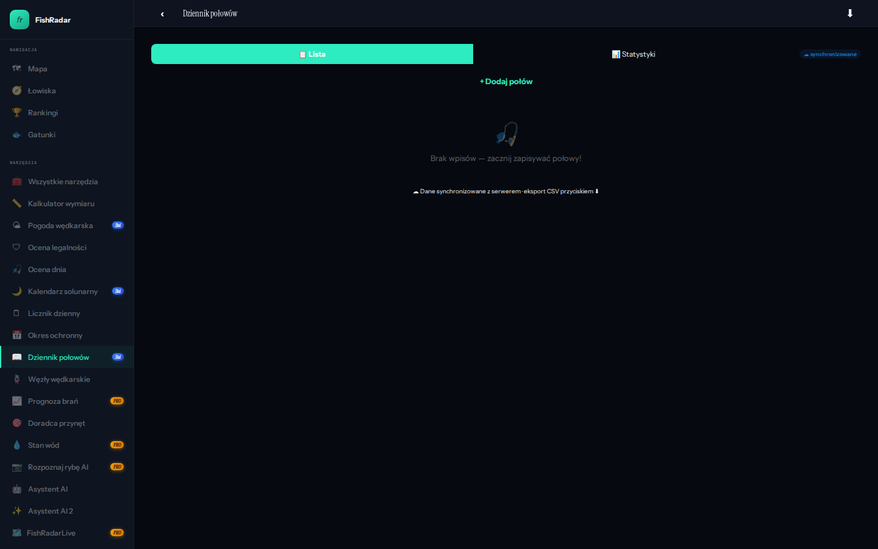Switch to the Statystyki tab
Screen dimensions: 878x549
[634, 54]
